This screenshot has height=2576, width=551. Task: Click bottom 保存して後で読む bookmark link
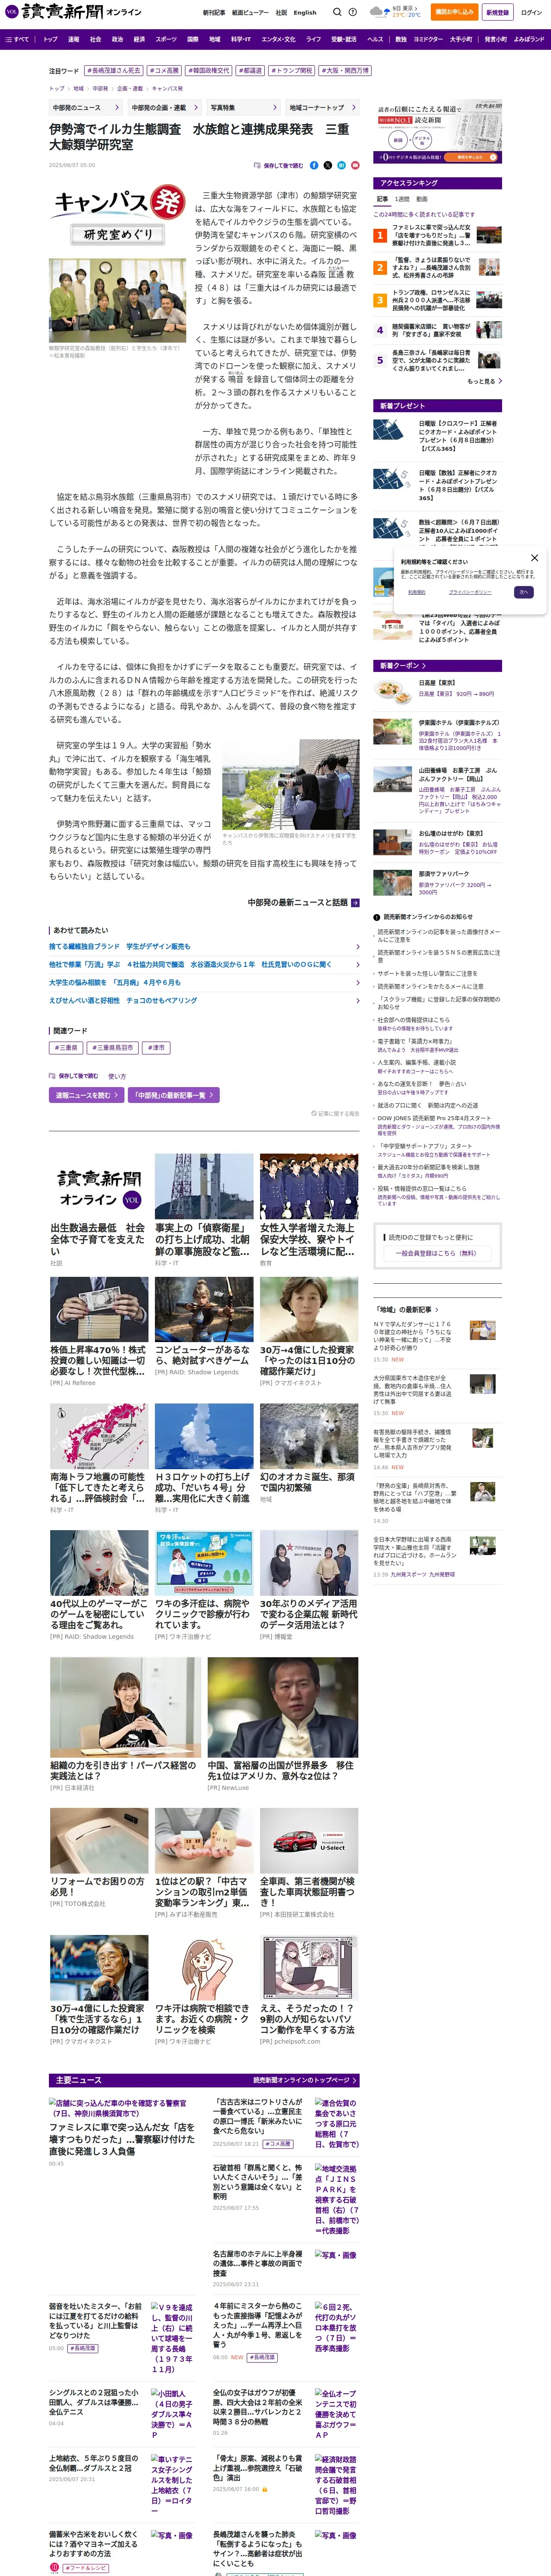click(74, 1076)
